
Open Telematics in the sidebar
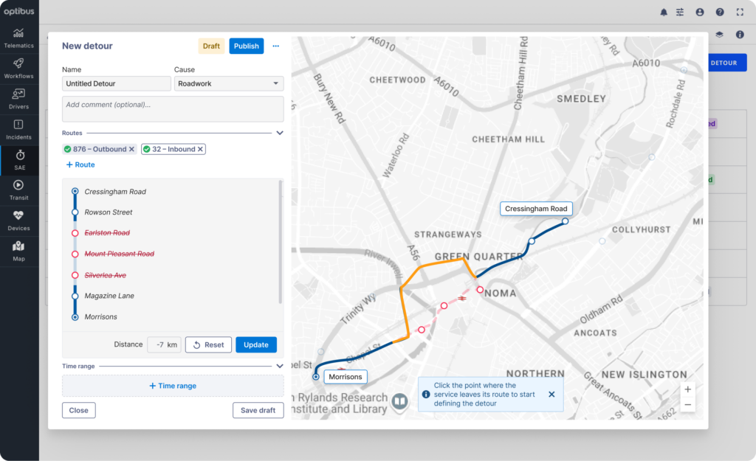click(x=18, y=38)
